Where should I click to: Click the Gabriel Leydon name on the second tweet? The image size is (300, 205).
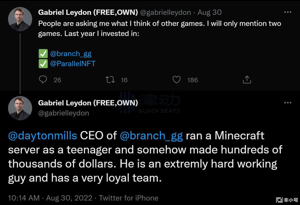pyautogui.click(x=88, y=103)
